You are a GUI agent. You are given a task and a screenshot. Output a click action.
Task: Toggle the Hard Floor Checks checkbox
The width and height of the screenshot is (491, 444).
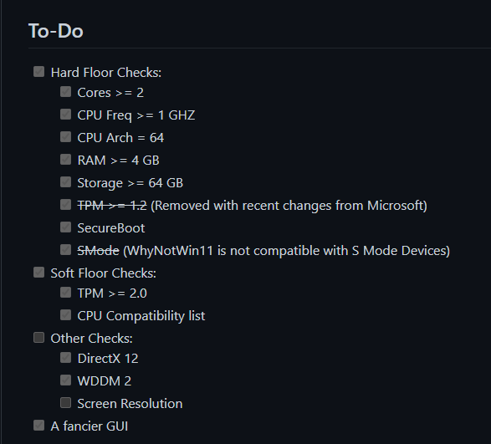click(38, 71)
